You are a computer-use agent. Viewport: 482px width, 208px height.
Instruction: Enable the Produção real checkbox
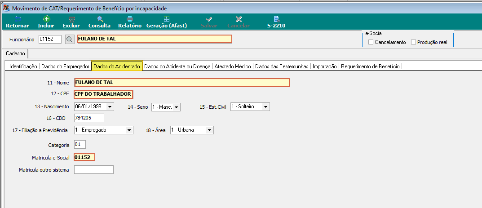[413, 42]
